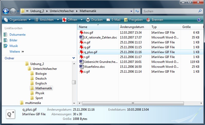
Task: Select r.gif file icon
Action: pos(82,57)
